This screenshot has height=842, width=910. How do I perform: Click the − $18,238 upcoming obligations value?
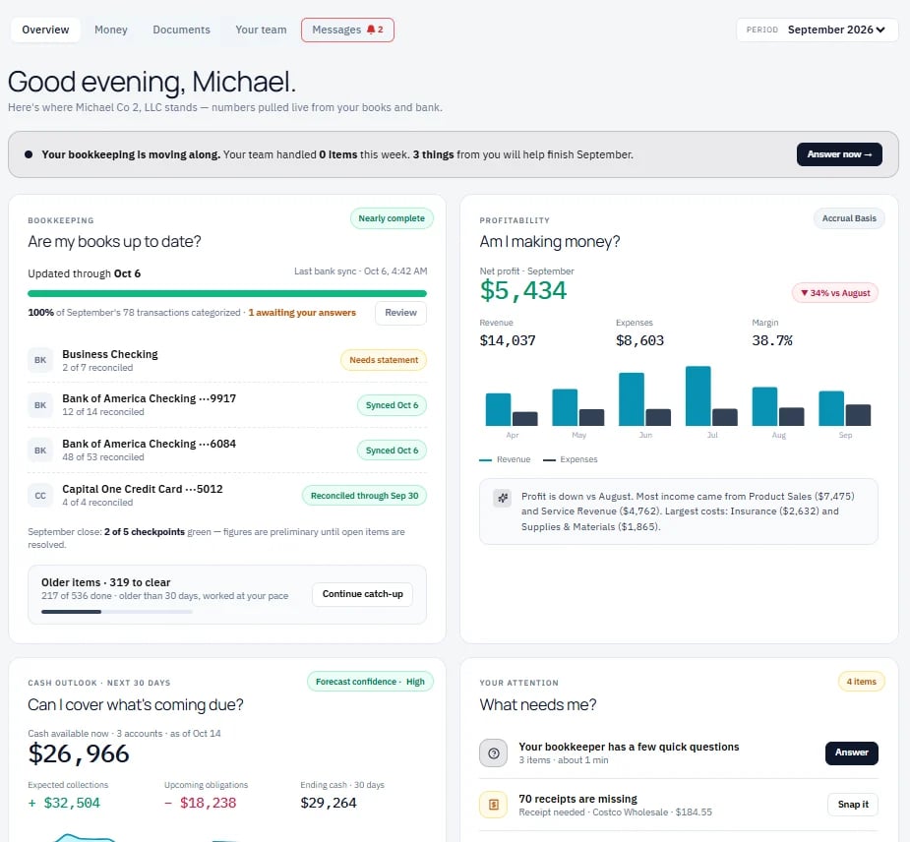click(x=201, y=803)
